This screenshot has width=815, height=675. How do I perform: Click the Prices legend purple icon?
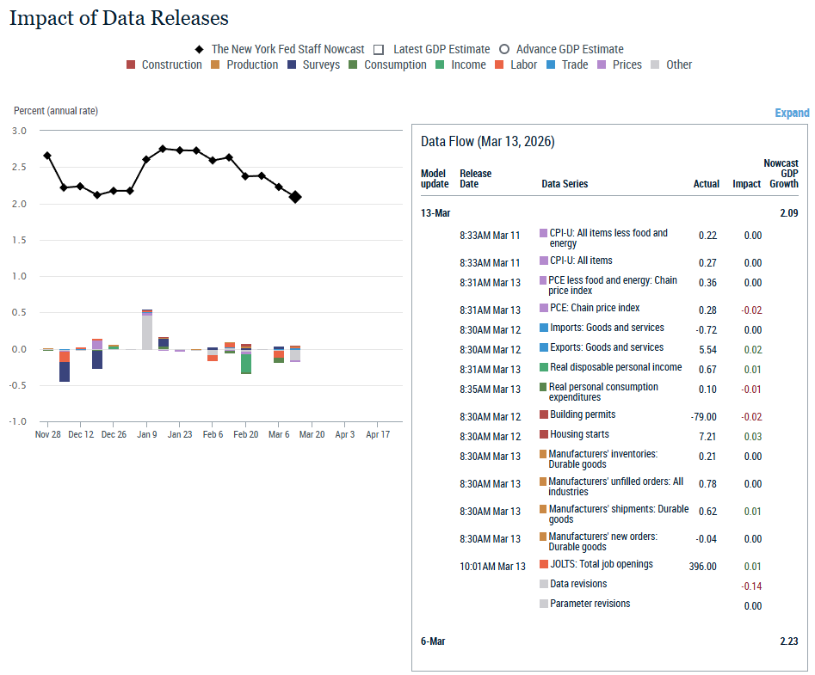coord(602,65)
